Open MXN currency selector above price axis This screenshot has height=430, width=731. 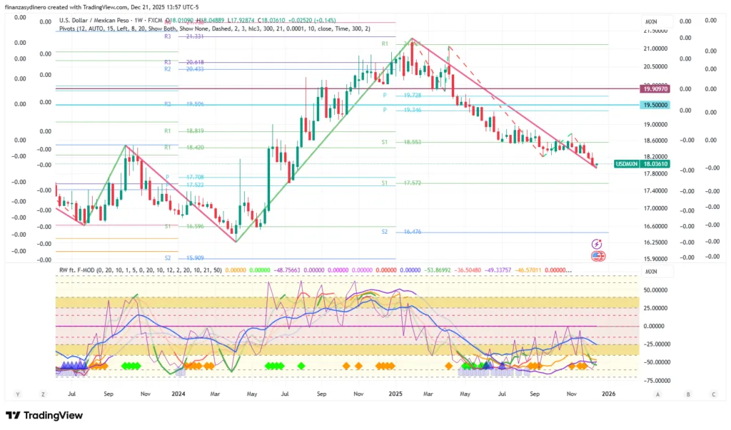[x=650, y=22]
